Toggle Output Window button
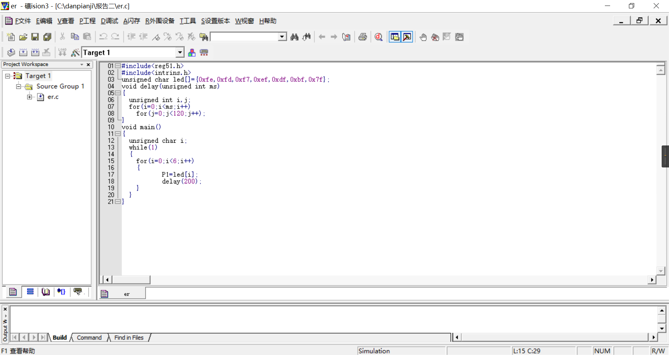The image size is (669, 355). 407,37
